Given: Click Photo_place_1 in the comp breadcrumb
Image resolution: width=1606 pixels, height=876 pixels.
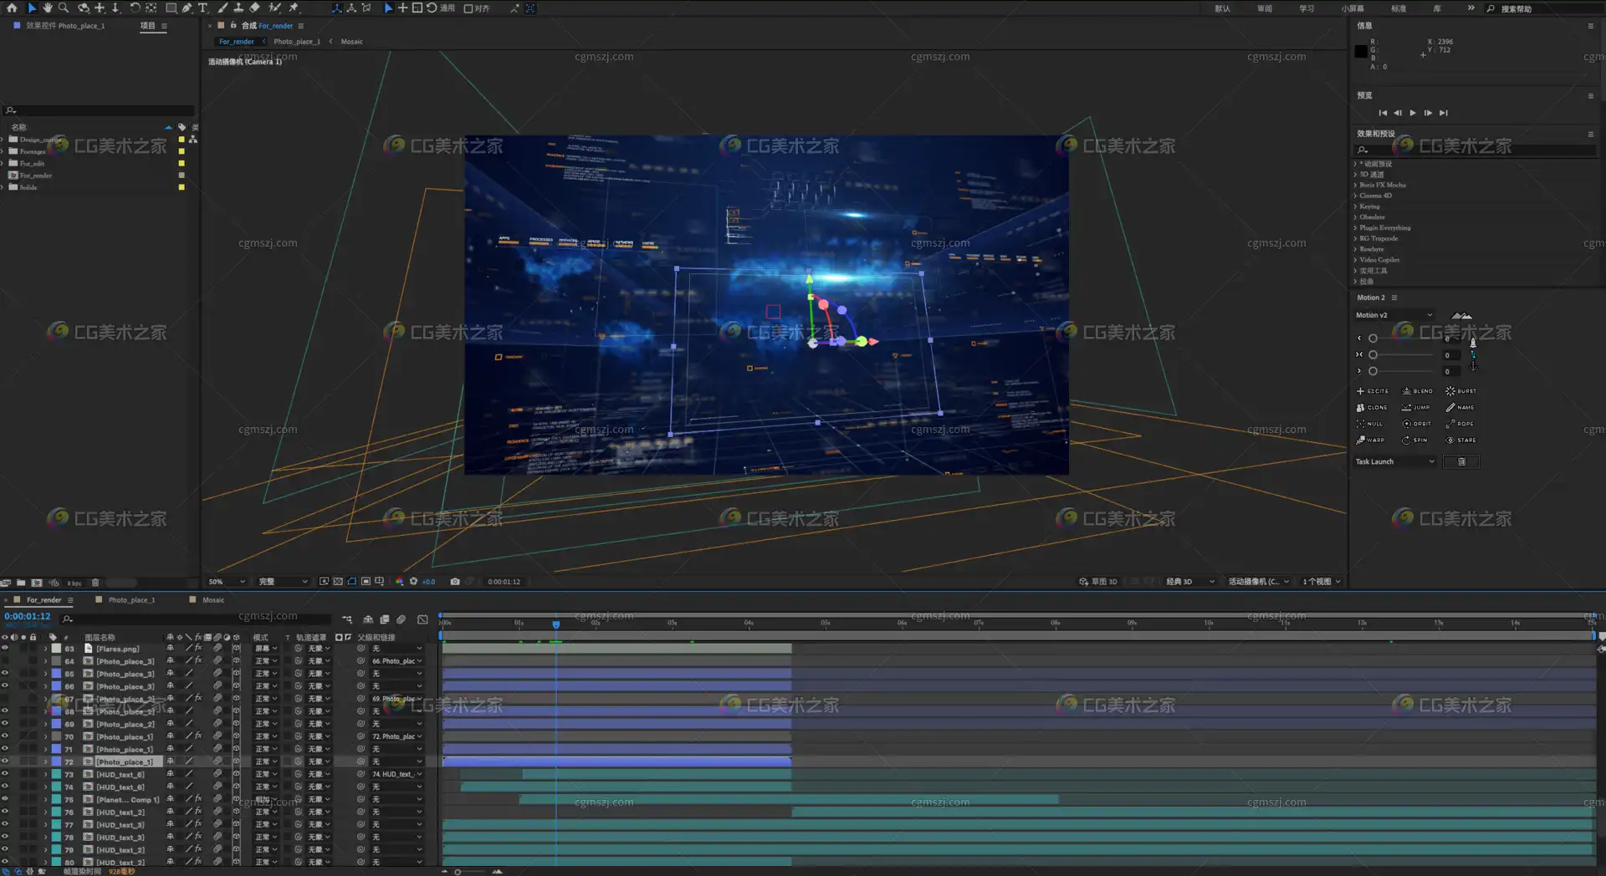Looking at the screenshot, I should click(x=296, y=42).
